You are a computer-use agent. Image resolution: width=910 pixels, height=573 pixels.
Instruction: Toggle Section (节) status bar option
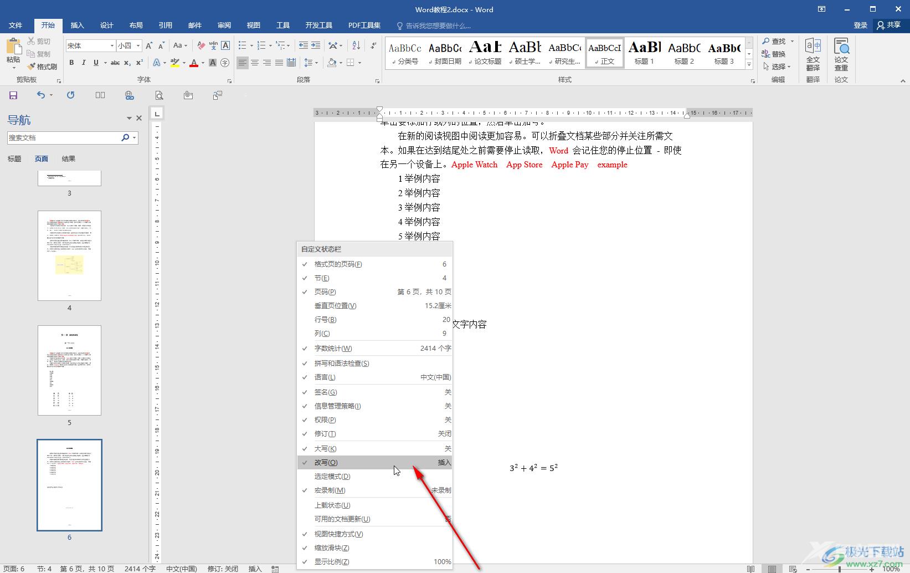(x=375, y=278)
